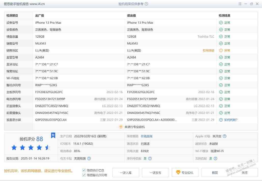Screen dimensions: 262x181
Task: Click the 2022年02月16日 (第8周) production date
Action: (90, 136)
